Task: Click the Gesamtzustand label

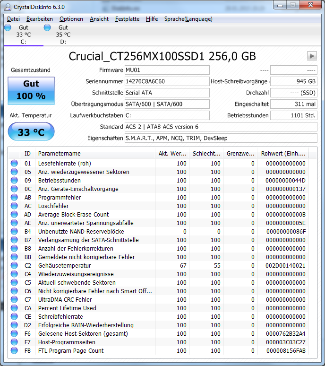Action: (x=31, y=70)
